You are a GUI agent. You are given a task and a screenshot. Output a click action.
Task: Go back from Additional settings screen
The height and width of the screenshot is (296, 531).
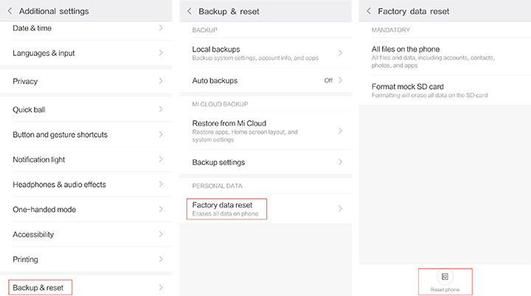(x=10, y=11)
